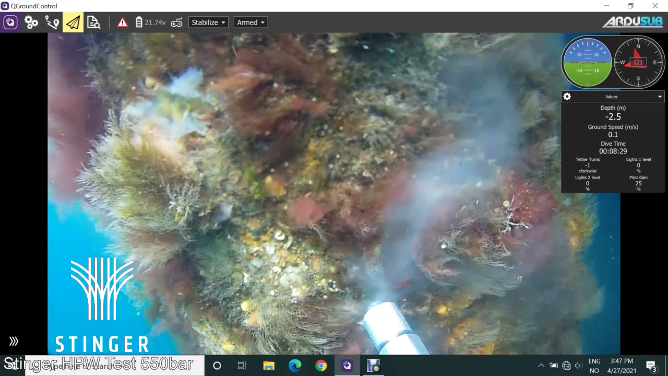The width and height of the screenshot is (668, 376).
Task: Click the ArduSub logo
Action: [633, 22]
